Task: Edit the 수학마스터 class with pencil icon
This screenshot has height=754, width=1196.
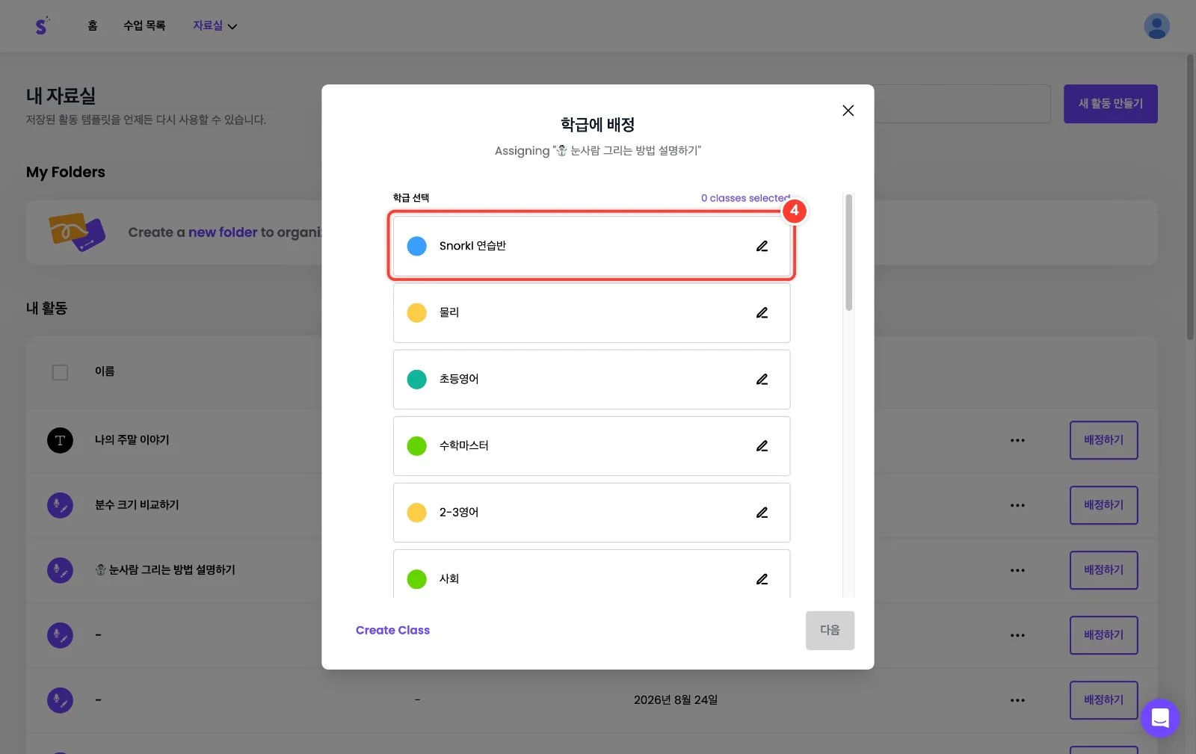Action: coord(762,445)
